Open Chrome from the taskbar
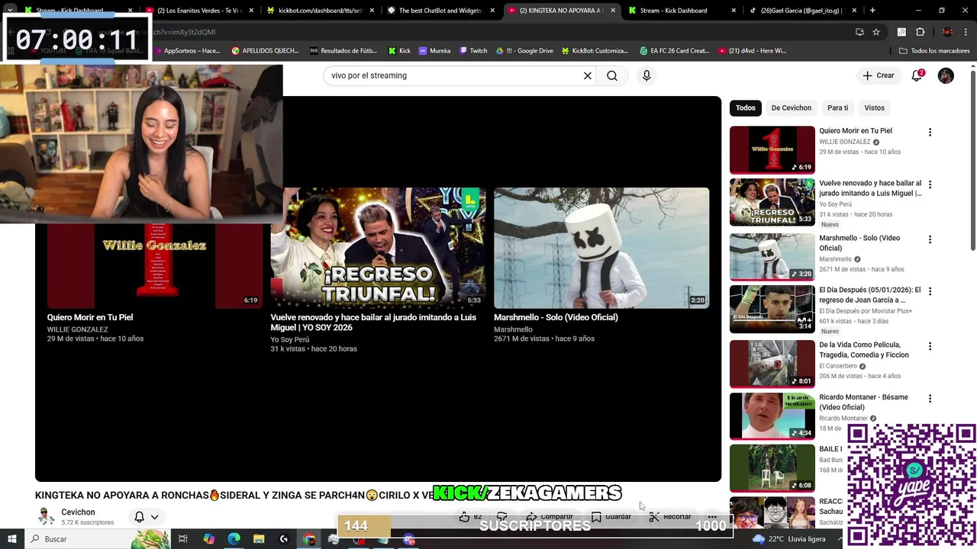 pyautogui.click(x=309, y=539)
